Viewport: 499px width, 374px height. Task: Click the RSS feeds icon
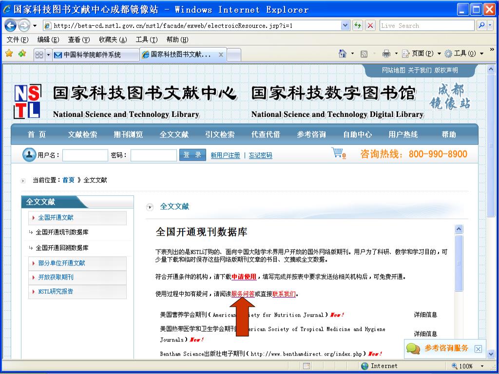[x=364, y=54]
